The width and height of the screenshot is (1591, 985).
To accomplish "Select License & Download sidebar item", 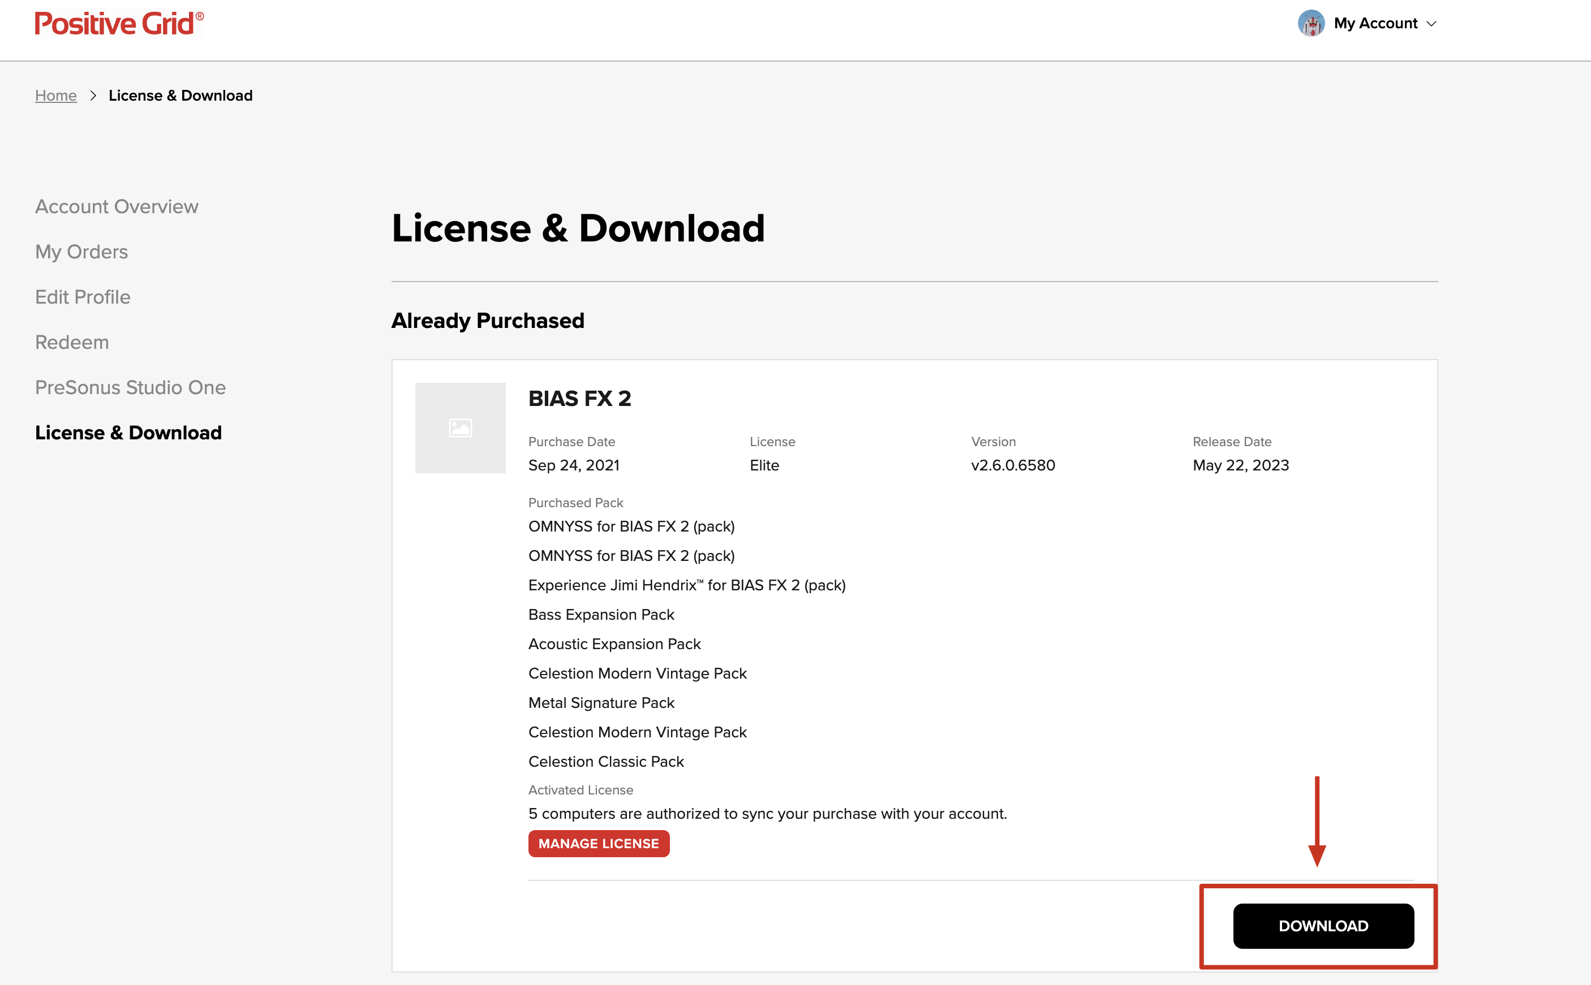I will click(128, 433).
